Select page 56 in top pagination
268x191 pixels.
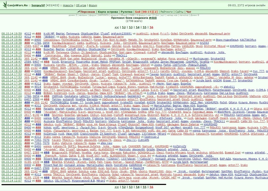[151, 27]
